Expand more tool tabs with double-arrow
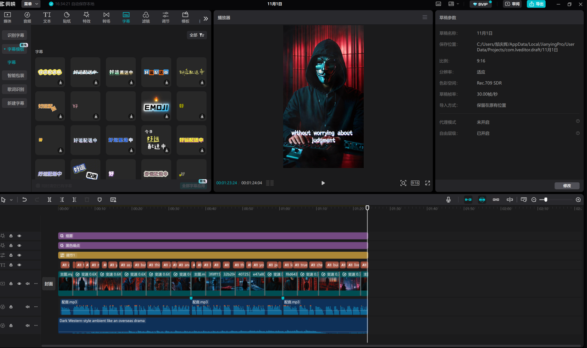This screenshot has height=348, width=587. coord(205,19)
